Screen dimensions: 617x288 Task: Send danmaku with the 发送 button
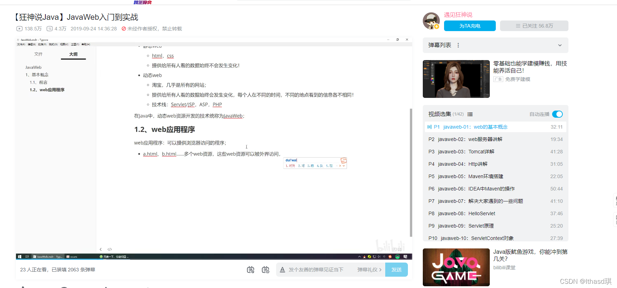396,270
